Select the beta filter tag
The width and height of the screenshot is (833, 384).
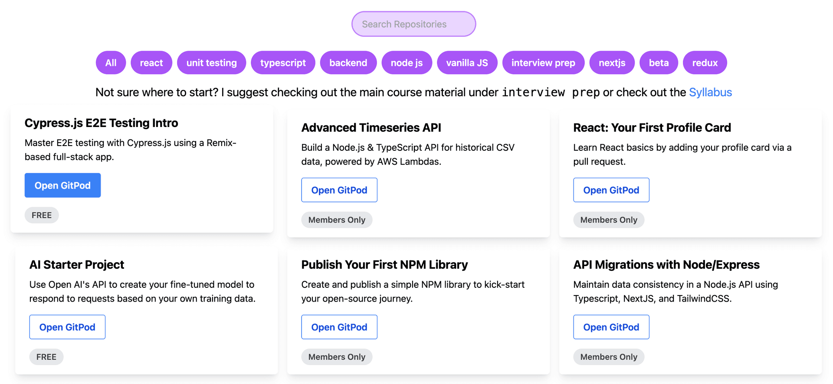pyautogui.click(x=659, y=63)
